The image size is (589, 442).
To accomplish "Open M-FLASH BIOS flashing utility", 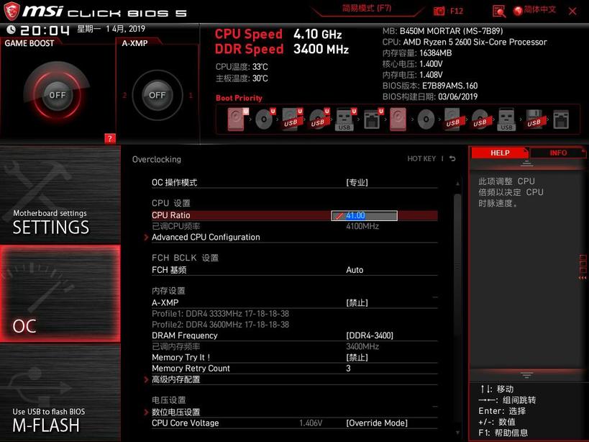I will pyautogui.click(x=60, y=393).
